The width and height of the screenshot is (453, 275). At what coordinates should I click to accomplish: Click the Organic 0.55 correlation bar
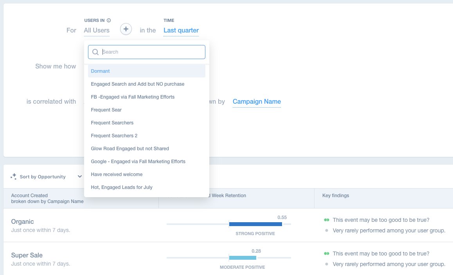pyautogui.click(x=255, y=224)
